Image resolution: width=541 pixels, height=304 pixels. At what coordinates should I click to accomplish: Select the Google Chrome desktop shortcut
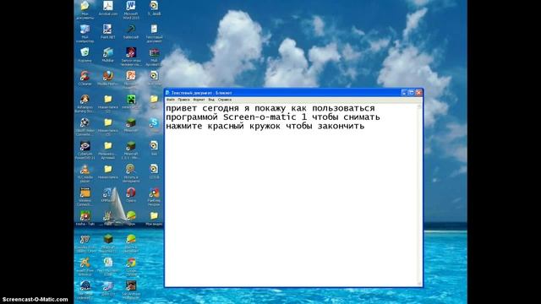click(131, 267)
